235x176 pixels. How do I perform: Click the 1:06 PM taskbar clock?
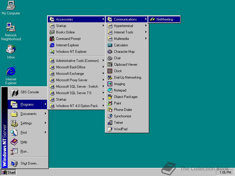pyautogui.click(x=225, y=172)
